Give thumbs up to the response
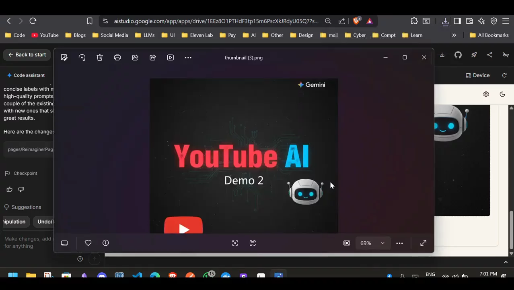The height and width of the screenshot is (290, 514). click(10, 189)
